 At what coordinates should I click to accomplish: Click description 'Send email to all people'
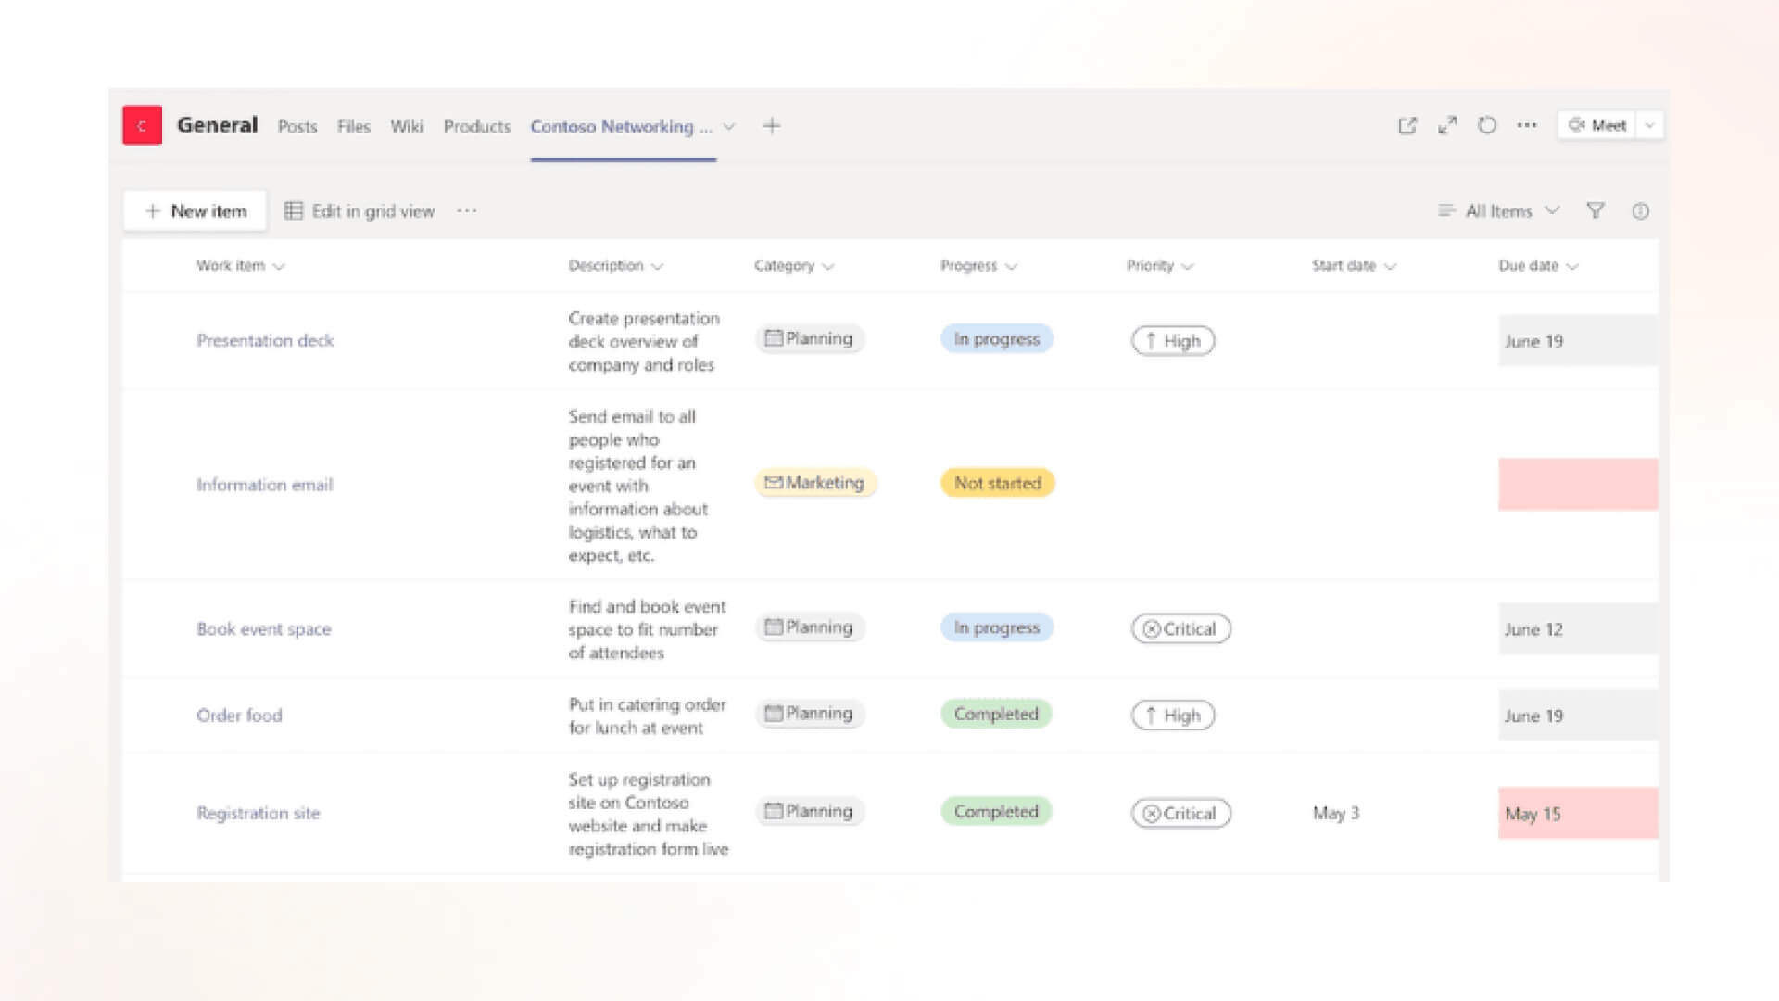pos(638,486)
